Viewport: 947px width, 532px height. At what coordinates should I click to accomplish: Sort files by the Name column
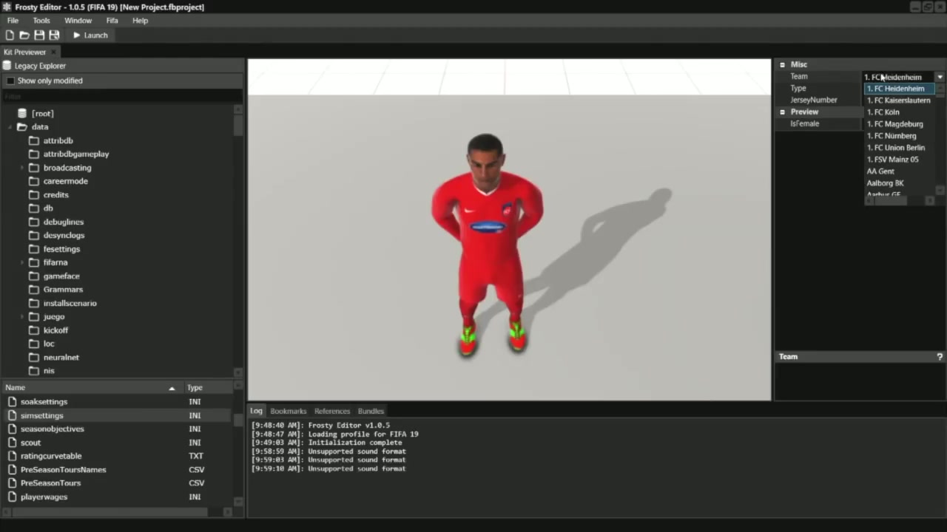pyautogui.click(x=92, y=388)
